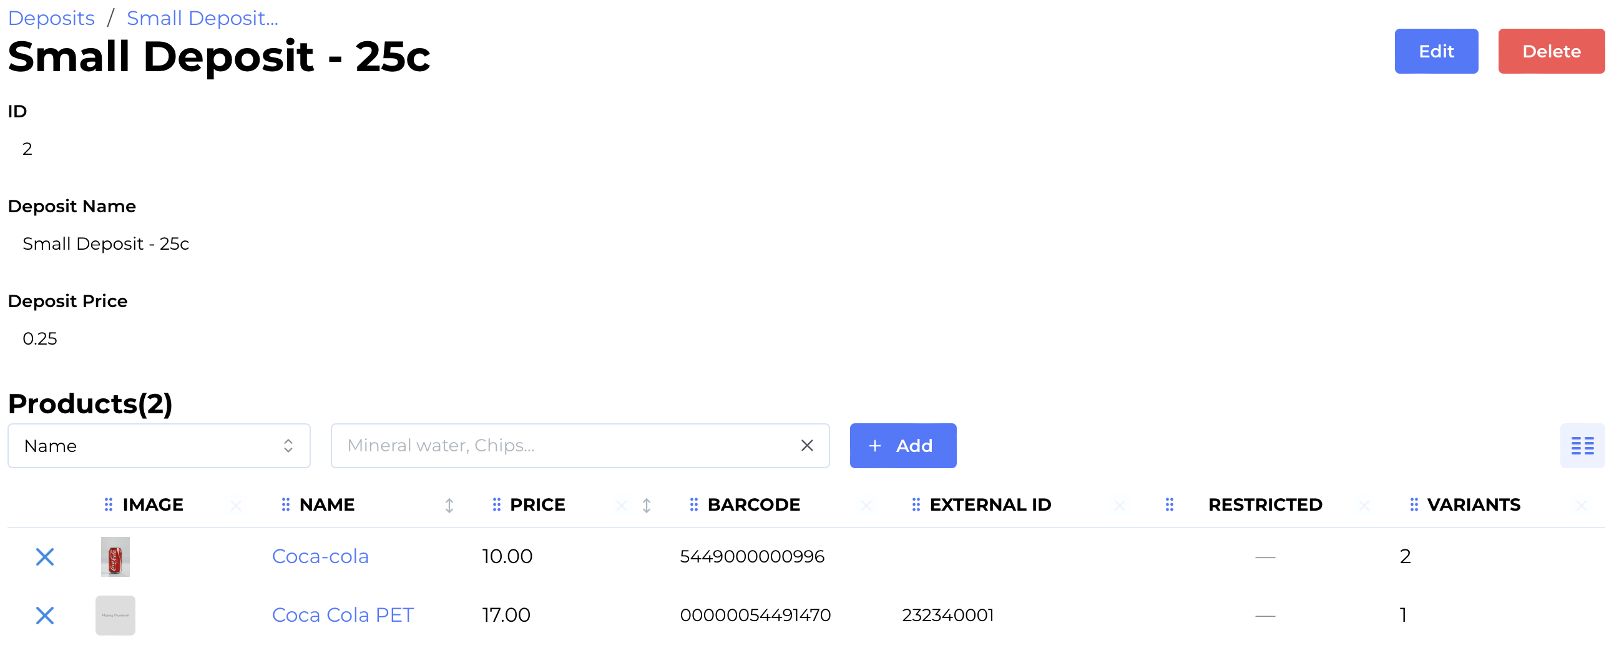Click the Coca-cola can thumbnail
The width and height of the screenshot is (1619, 653).
(x=115, y=557)
